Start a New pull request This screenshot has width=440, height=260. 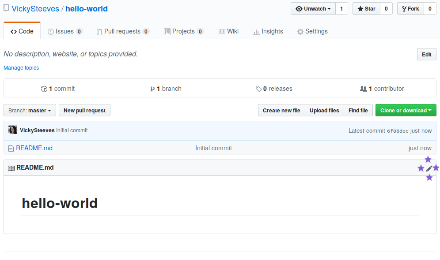84,110
